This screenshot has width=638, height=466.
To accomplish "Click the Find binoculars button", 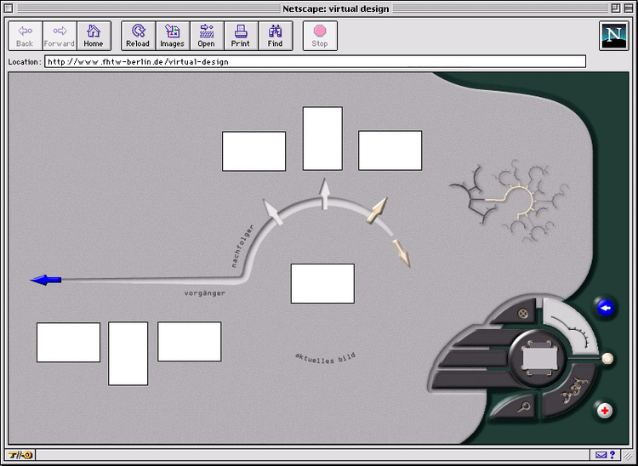I will point(275,36).
